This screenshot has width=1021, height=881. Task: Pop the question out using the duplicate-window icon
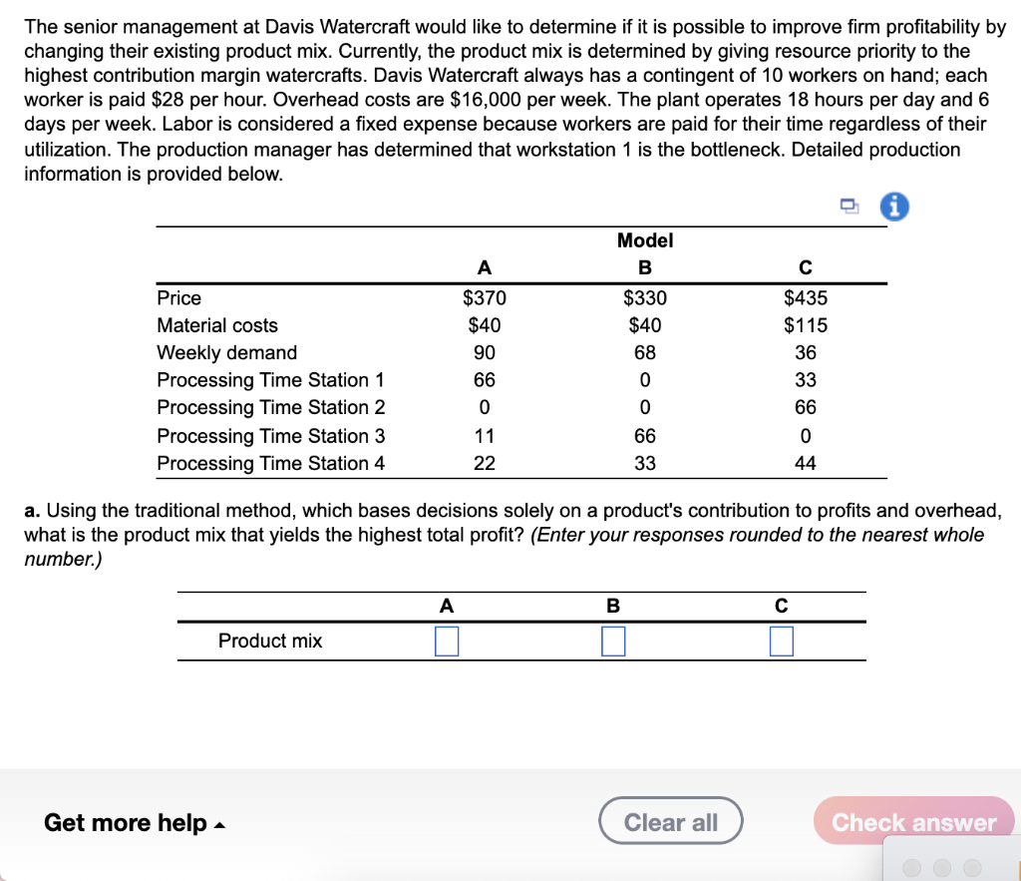pyautogui.click(x=849, y=205)
